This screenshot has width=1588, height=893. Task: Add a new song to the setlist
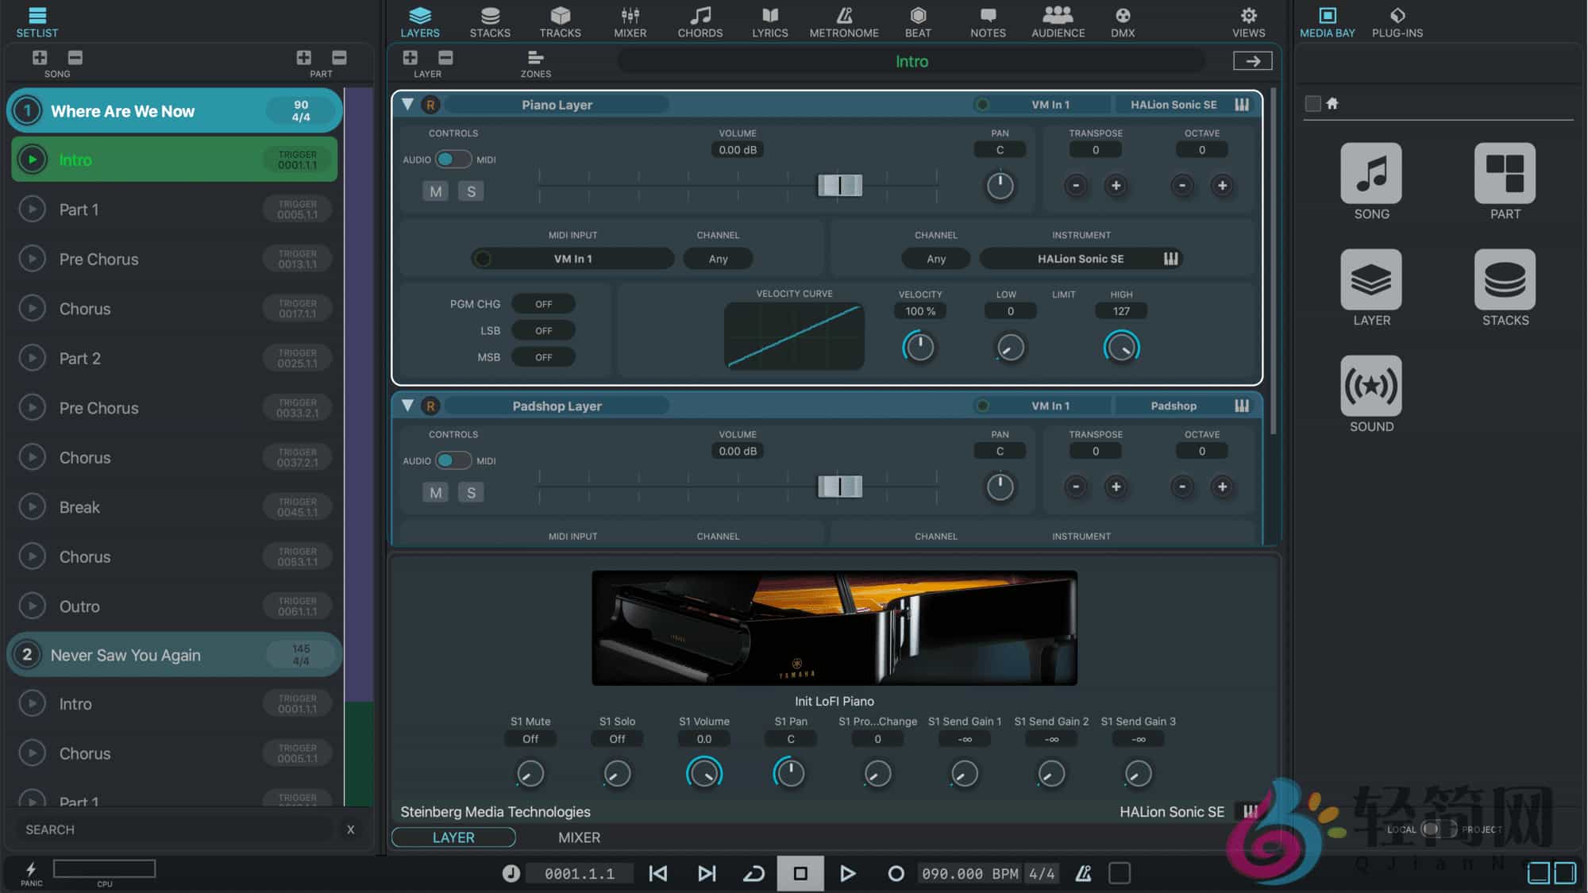[39, 56]
